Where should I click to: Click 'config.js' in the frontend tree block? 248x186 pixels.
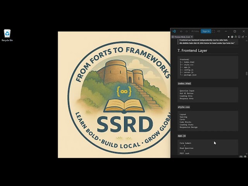[x=189, y=70]
